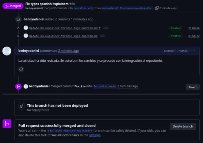Click Verified badge on first commit

pyautogui.click(x=176, y=28)
